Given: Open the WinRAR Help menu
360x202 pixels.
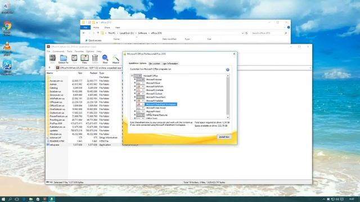Looking at the screenshot, I should [x=99, y=52].
